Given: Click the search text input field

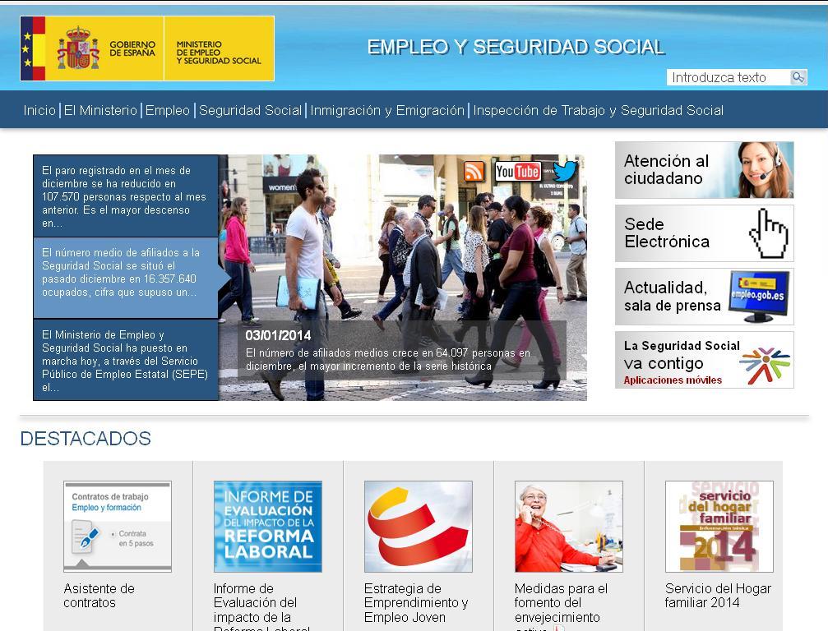Looking at the screenshot, I should click(727, 77).
